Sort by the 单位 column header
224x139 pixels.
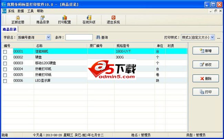160,46
